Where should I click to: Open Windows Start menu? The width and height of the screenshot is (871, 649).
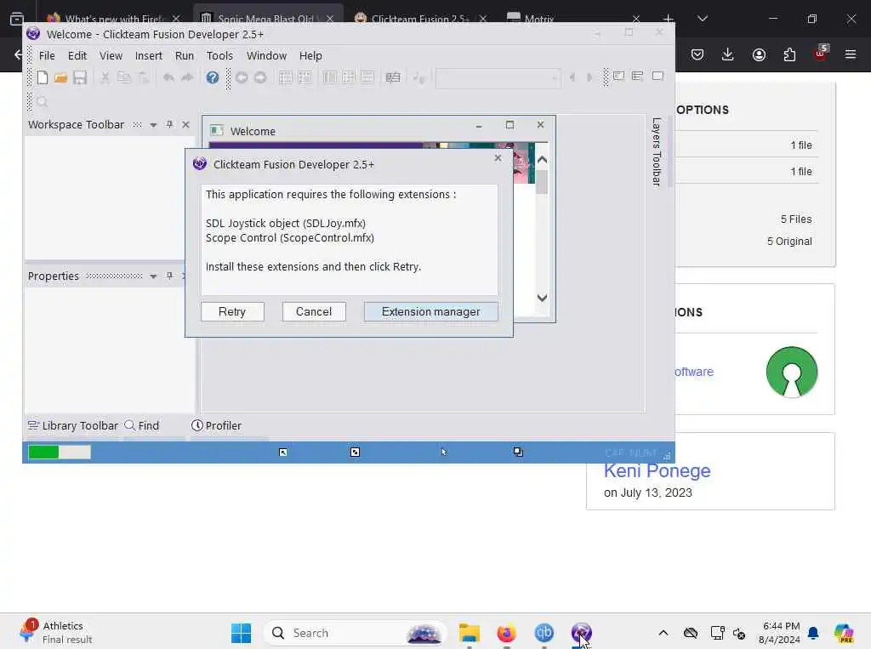241,633
